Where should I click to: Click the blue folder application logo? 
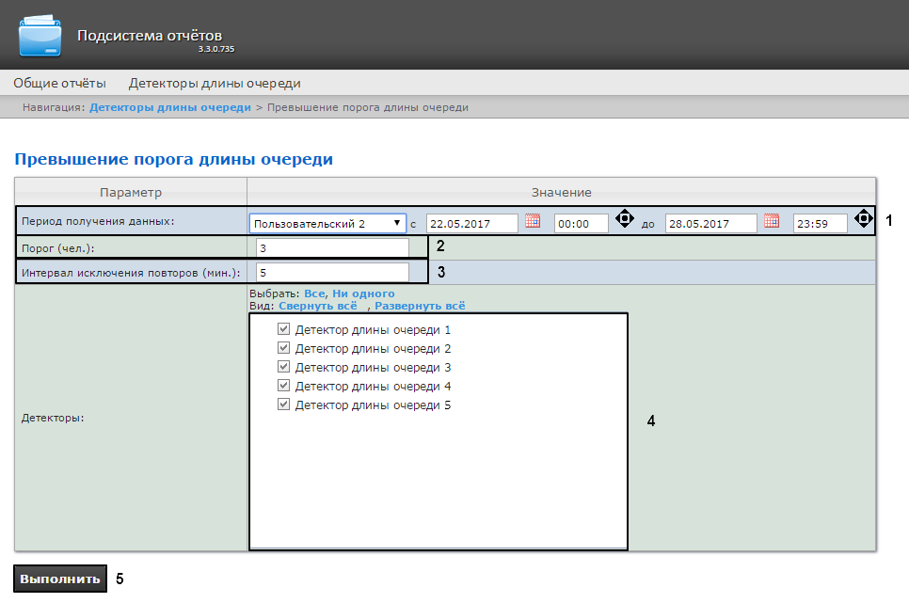click(x=44, y=35)
